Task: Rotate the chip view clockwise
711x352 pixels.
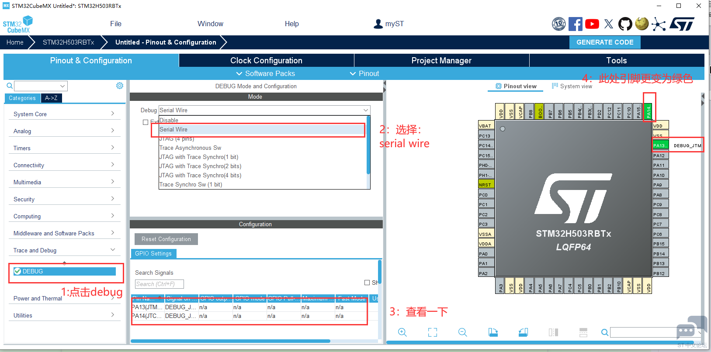Action: (x=493, y=332)
